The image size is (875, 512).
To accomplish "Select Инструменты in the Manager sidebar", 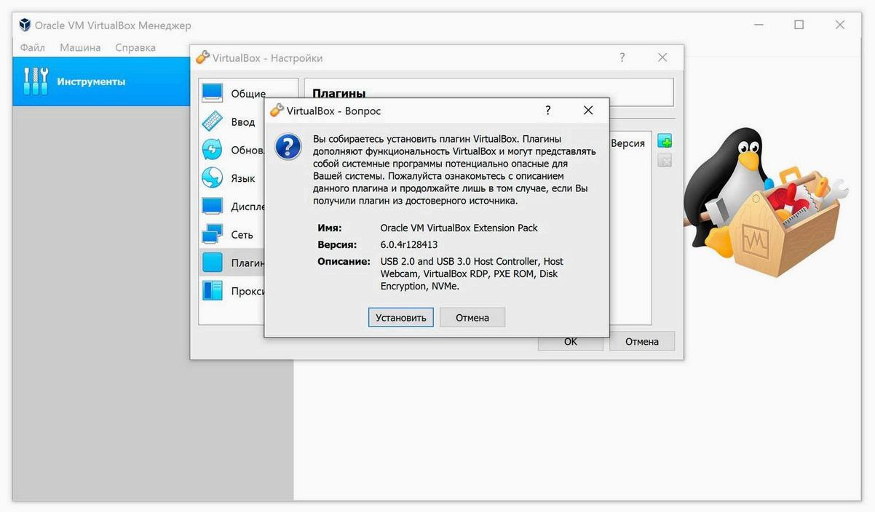I will pyautogui.click(x=101, y=81).
